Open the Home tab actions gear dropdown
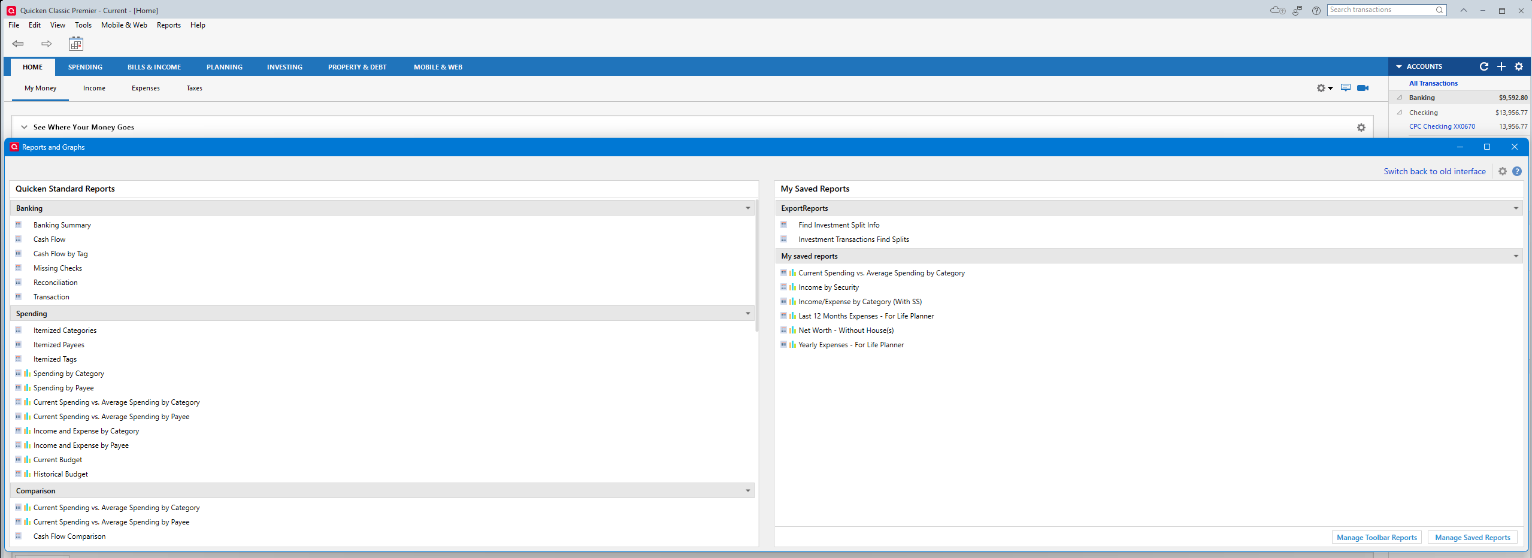The width and height of the screenshot is (1532, 558). click(1324, 88)
